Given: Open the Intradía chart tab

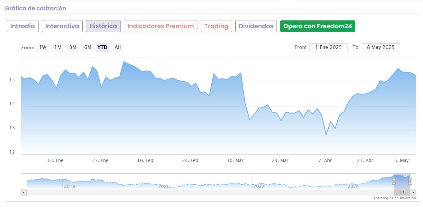Looking at the screenshot, I should pos(23,26).
